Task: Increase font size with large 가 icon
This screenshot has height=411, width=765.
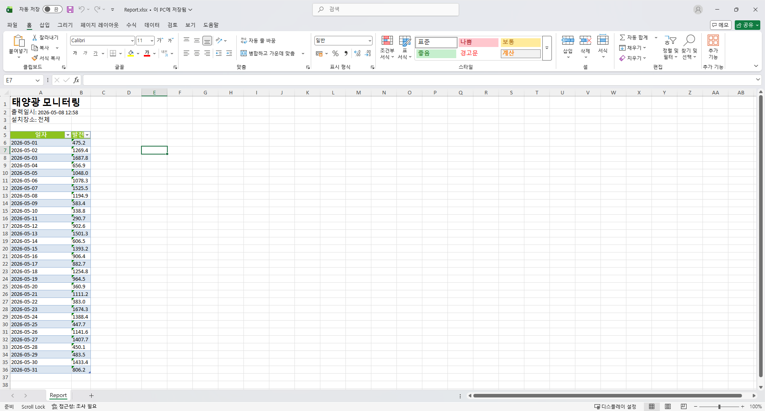Action: tap(160, 40)
